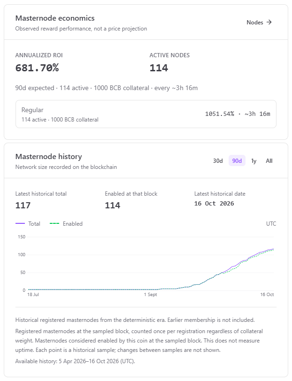The image size is (292, 381).
Task: Click the Latest historical total label
Action: click(41, 194)
